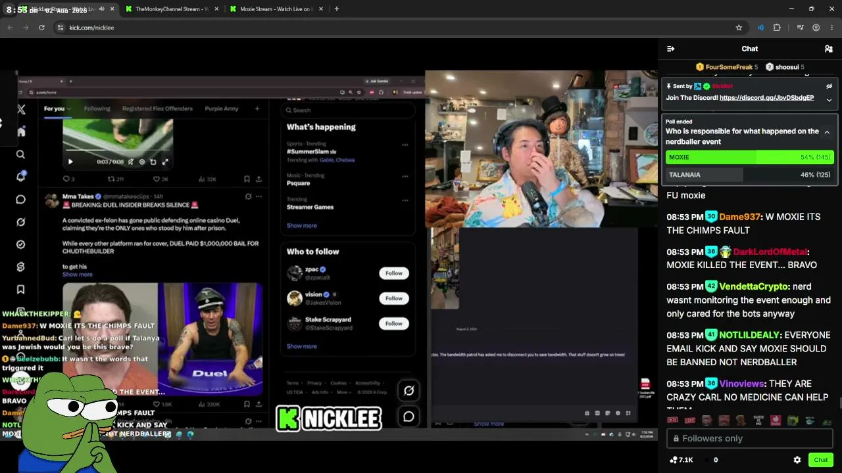Open a new browser tab
Screen dimensions: 842x473
click(x=337, y=9)
